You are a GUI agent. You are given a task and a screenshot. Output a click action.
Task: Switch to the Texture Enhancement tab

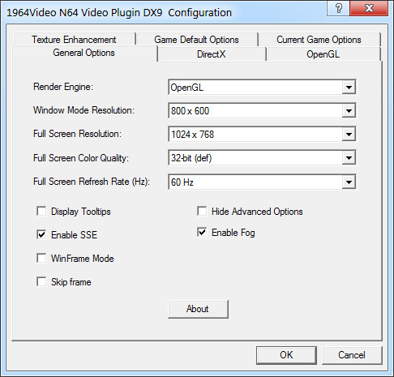click(74, 40)
